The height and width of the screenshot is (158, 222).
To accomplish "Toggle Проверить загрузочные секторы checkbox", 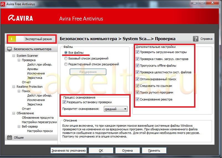I will 137,52.
